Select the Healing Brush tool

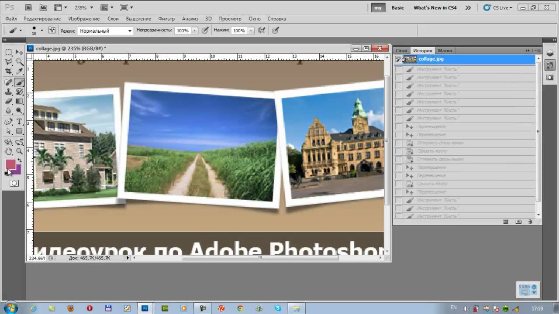[8, 82]
